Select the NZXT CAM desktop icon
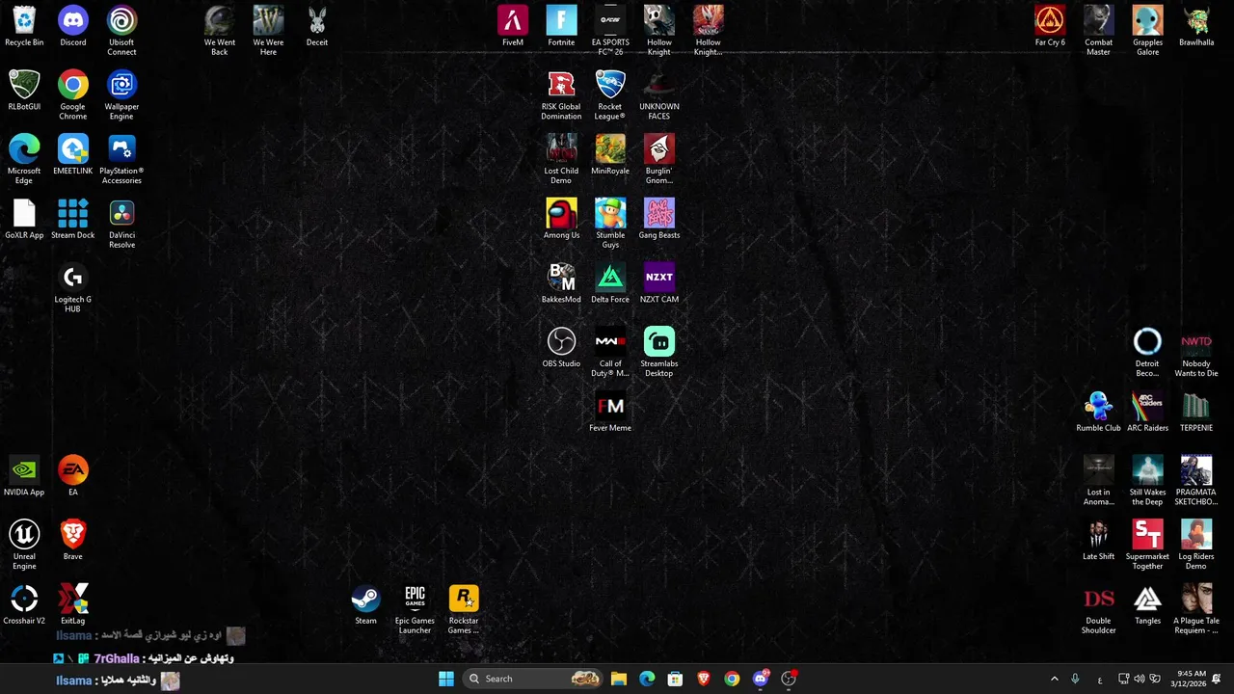1234x694 pixels. click(x=659, y=283)
